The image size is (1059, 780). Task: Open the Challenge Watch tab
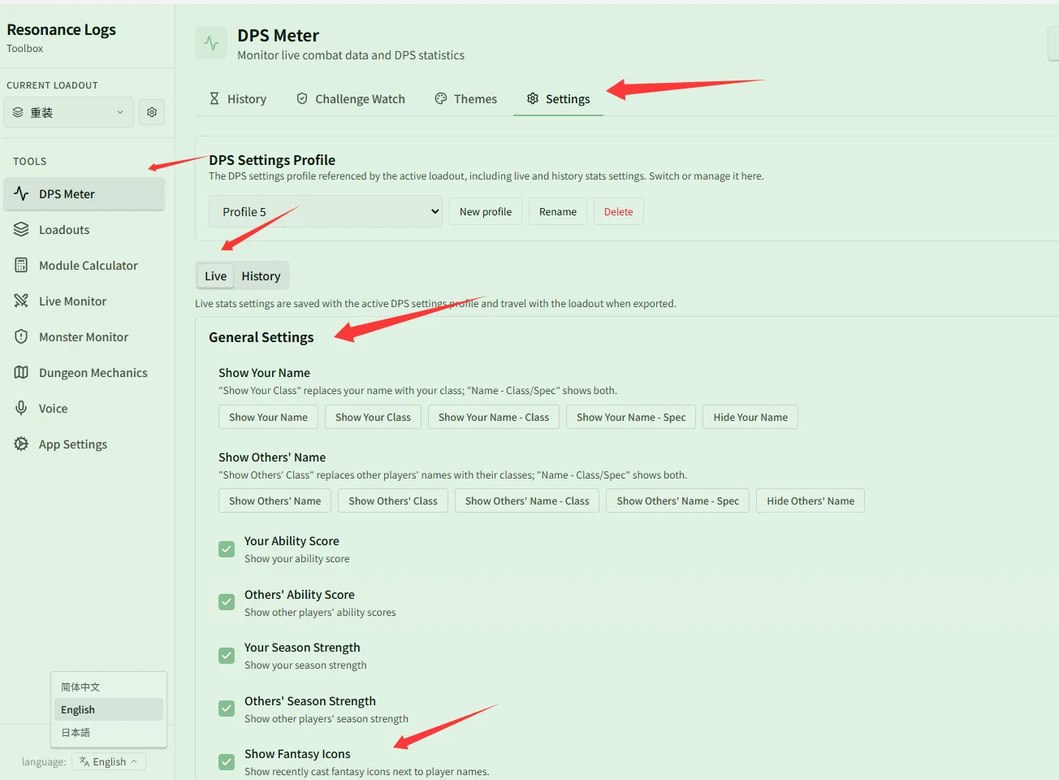pos(351,98)
